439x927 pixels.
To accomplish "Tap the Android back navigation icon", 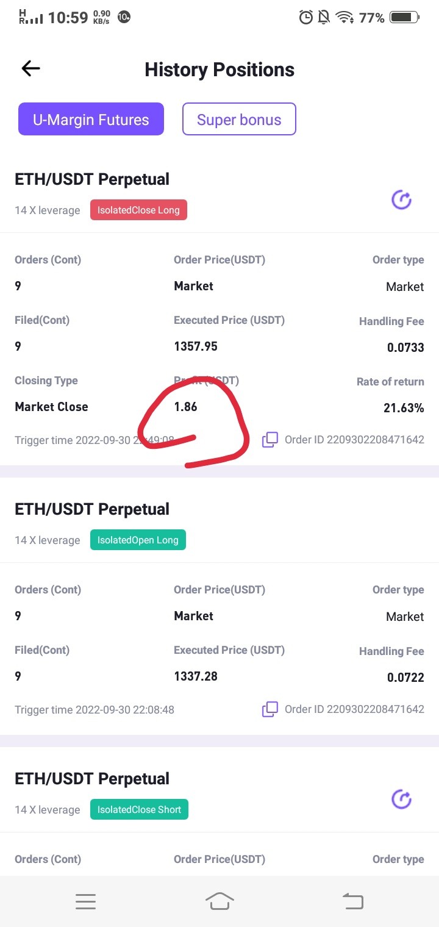I will [x=352, y=901].
